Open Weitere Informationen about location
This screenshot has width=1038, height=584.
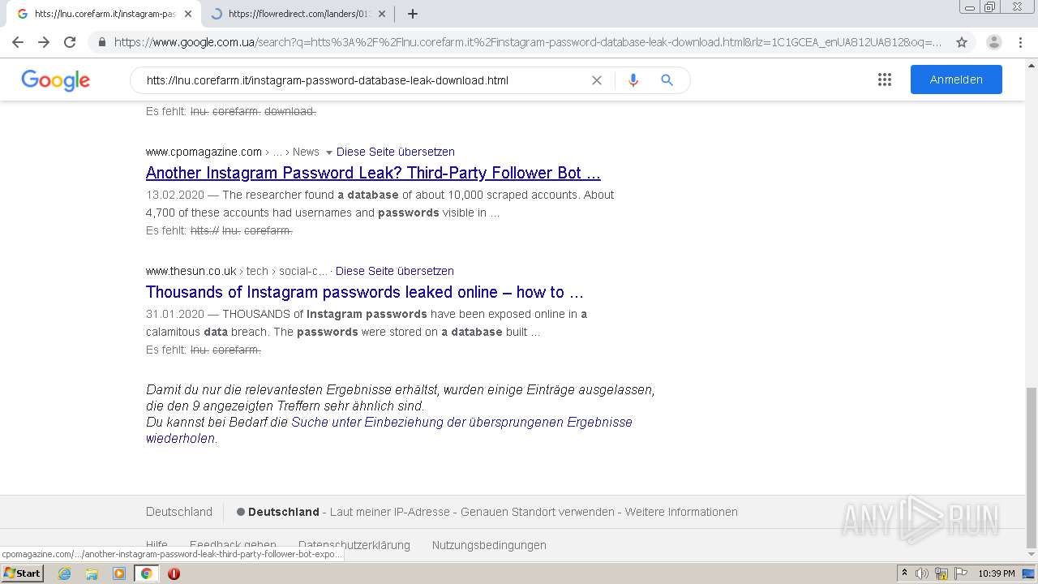coord(681,512)
